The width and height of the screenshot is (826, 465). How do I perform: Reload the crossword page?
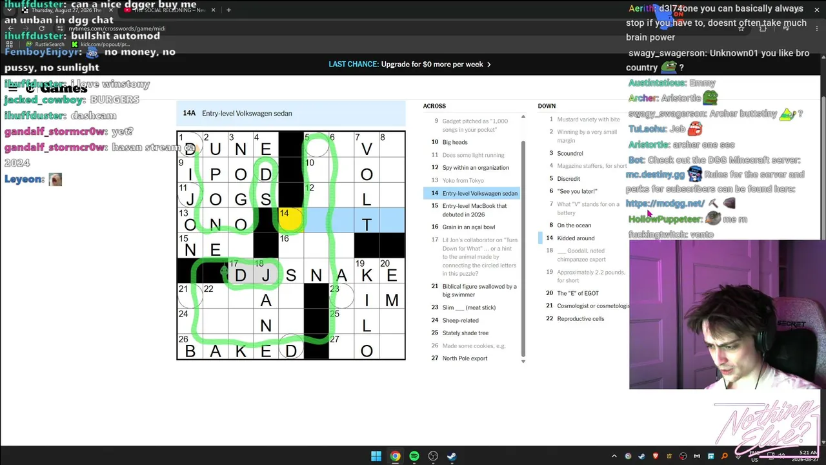42,28
